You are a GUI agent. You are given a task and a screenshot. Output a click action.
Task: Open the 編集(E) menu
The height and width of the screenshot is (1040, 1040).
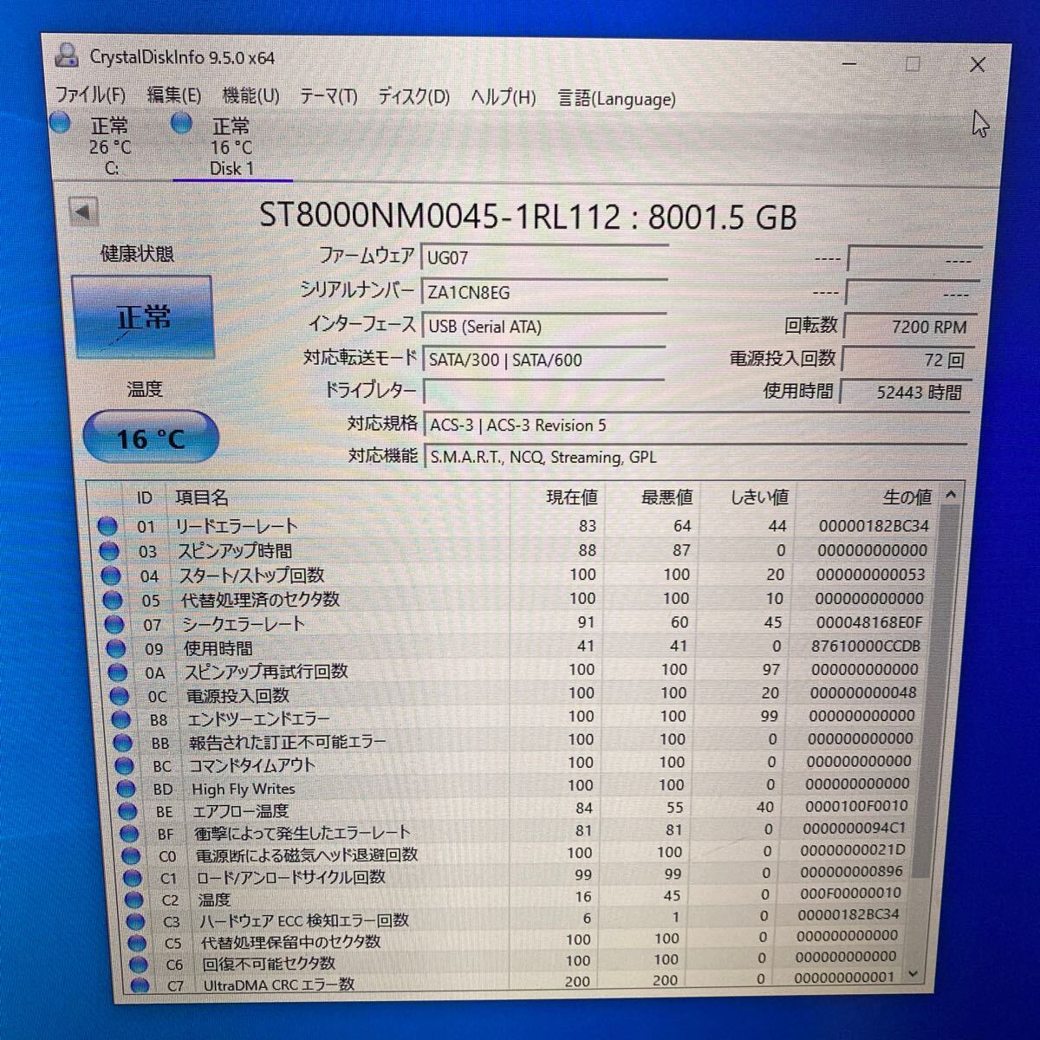(174, 95)
